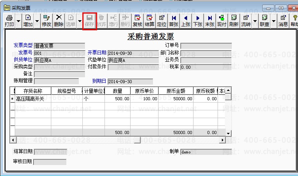Viewport: 298px width, 176px height.
Task: Click the horizontal scroll left arrow
Action: pyautogui.click(x=13, y=140)
